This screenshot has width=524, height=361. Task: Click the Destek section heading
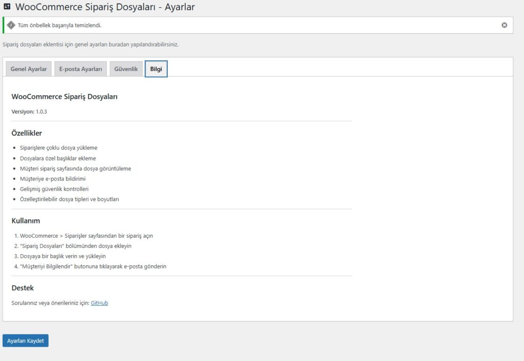click(x=23, y=287)
